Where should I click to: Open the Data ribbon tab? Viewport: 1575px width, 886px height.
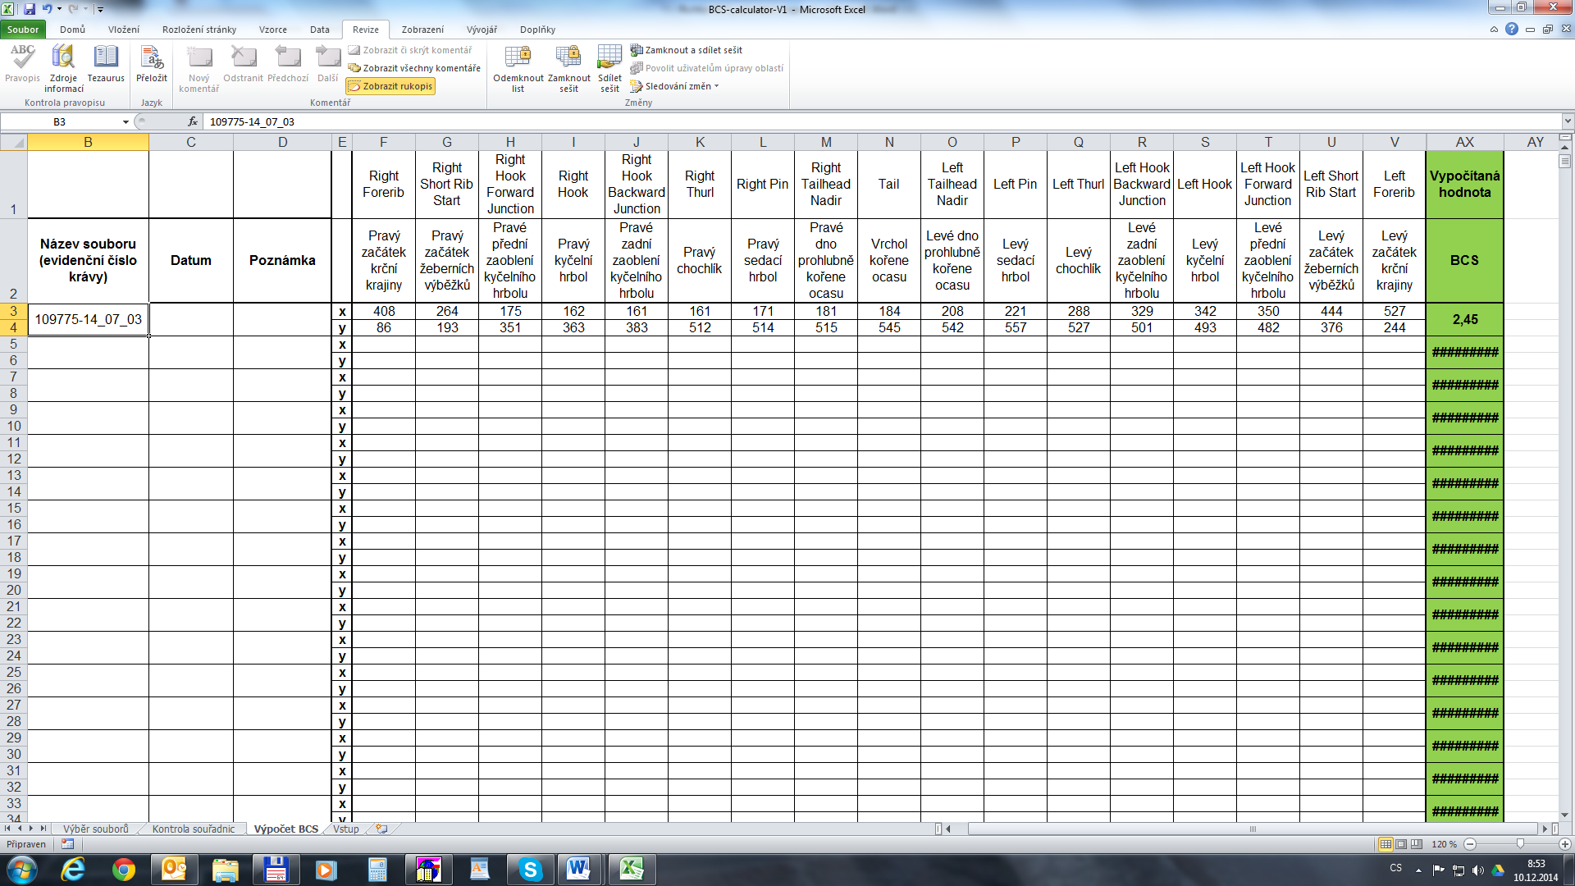tap(320, 30)
